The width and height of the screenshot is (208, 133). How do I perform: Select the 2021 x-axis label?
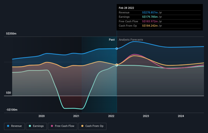(76, 116)
